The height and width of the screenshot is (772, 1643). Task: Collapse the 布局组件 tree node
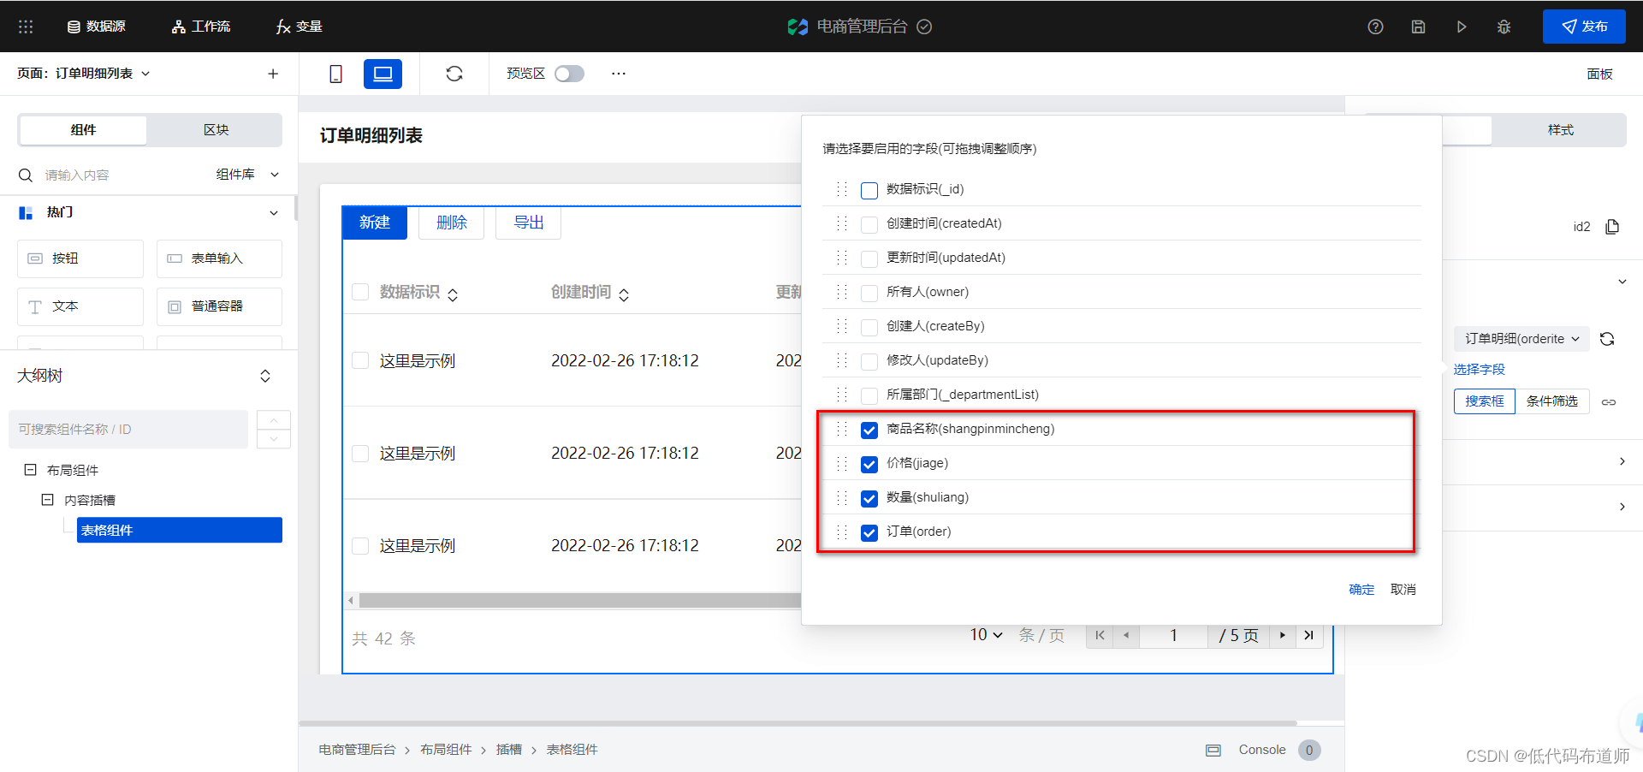tap(30, 470)
